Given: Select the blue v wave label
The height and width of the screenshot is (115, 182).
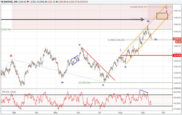Looking at the screenshot, I should (167, 11).
